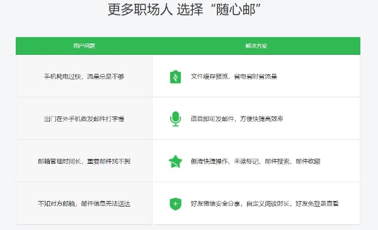This screenshot has height=230, width=378.
Task: Click the green star icon
Action: [x=175, y=161]
